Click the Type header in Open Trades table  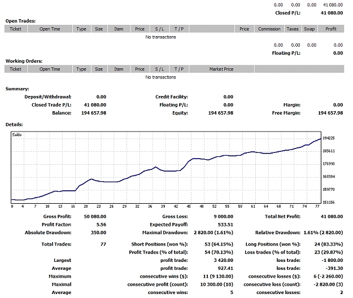coord(81,29)
